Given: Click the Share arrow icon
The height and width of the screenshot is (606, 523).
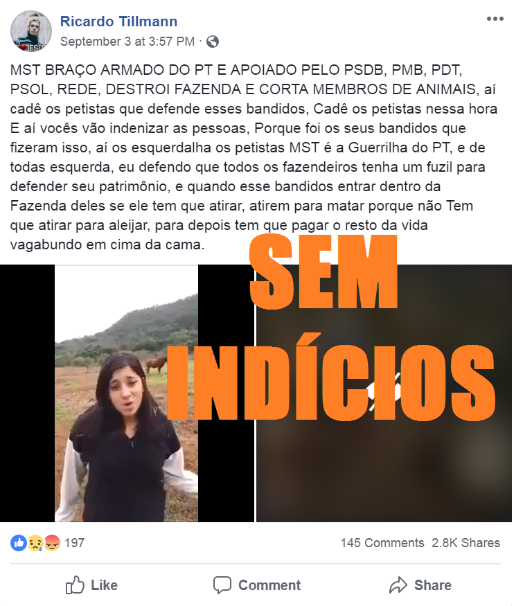Looking at the screenshot, I should (398, 585).
